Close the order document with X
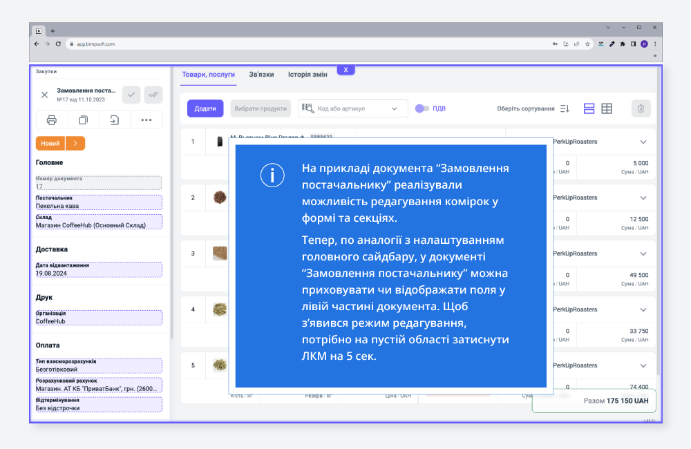This screenshot has width=691, height=449. tap(44, 95)
